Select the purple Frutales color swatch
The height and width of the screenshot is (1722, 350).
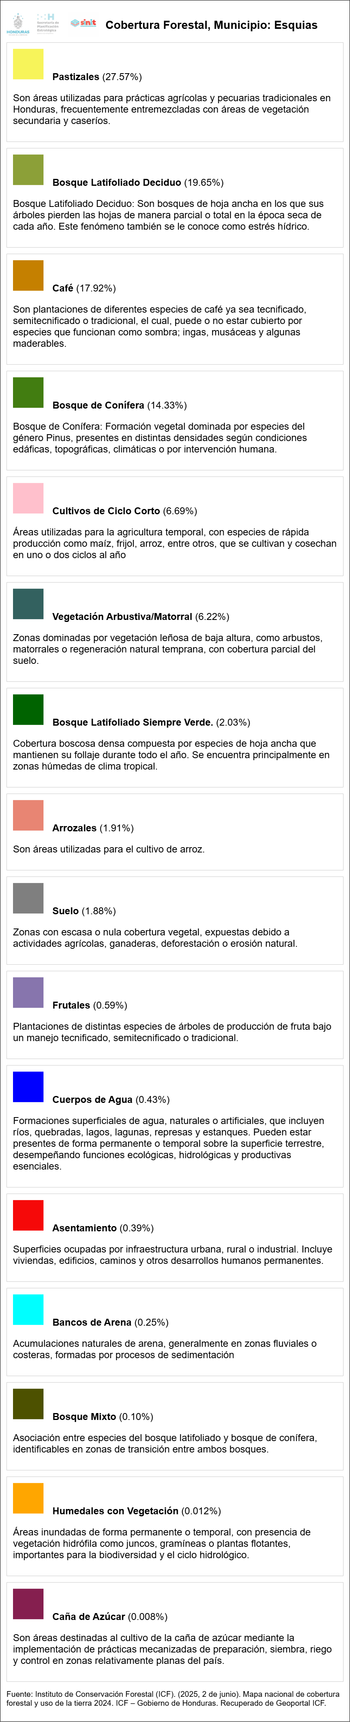(28, 992)
